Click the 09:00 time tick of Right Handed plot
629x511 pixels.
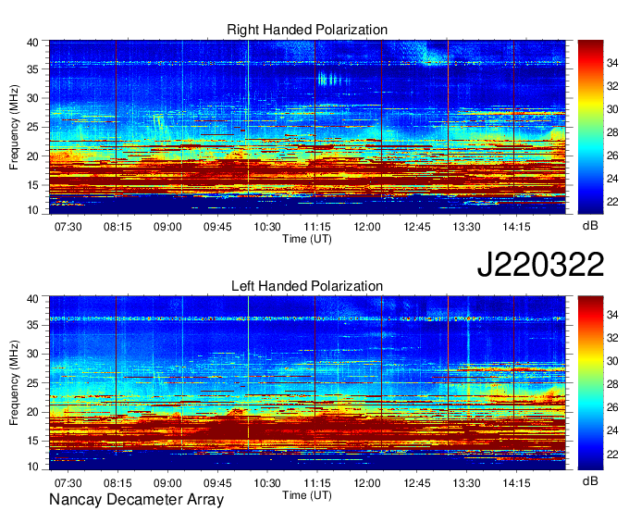coord(167,227)
